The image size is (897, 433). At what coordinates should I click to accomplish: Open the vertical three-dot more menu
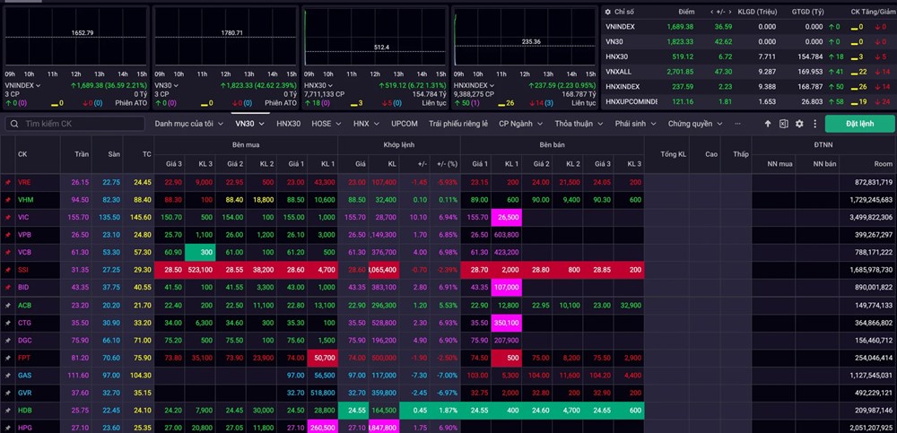point(814,123)
